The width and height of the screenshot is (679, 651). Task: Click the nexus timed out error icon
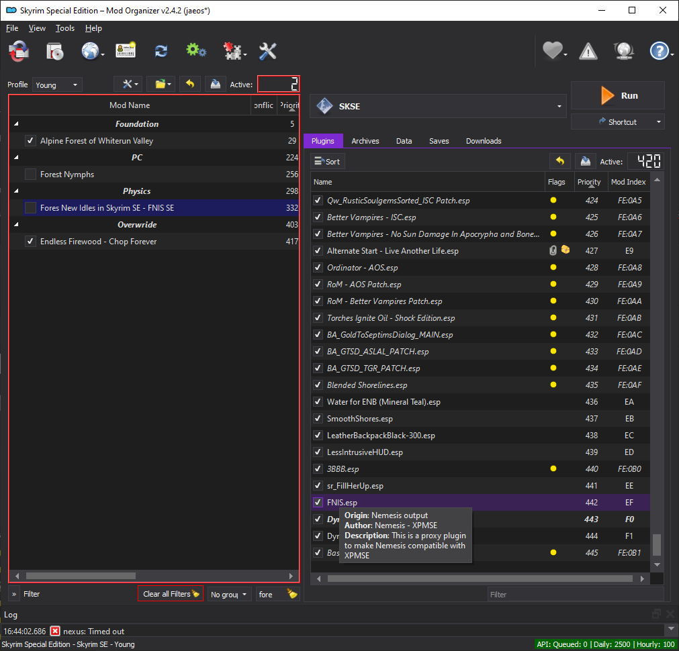55,631
